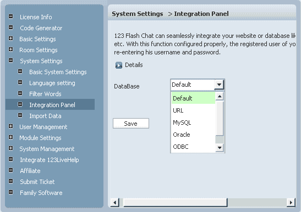Select Room Settings in the sidebar
The height and width of the screenshot is (212, 301).
point(39,50)
